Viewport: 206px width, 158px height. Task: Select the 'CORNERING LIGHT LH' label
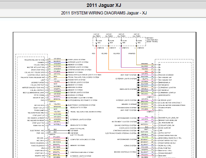click(167, 93)
